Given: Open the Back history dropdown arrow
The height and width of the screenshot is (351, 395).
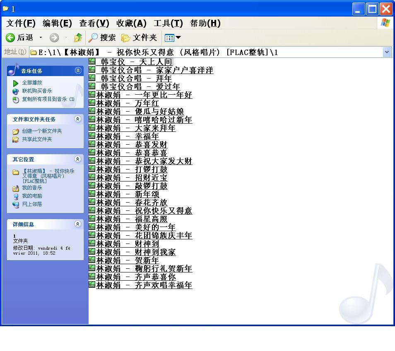Looking at the screenshot, I should tap(41, 38).
